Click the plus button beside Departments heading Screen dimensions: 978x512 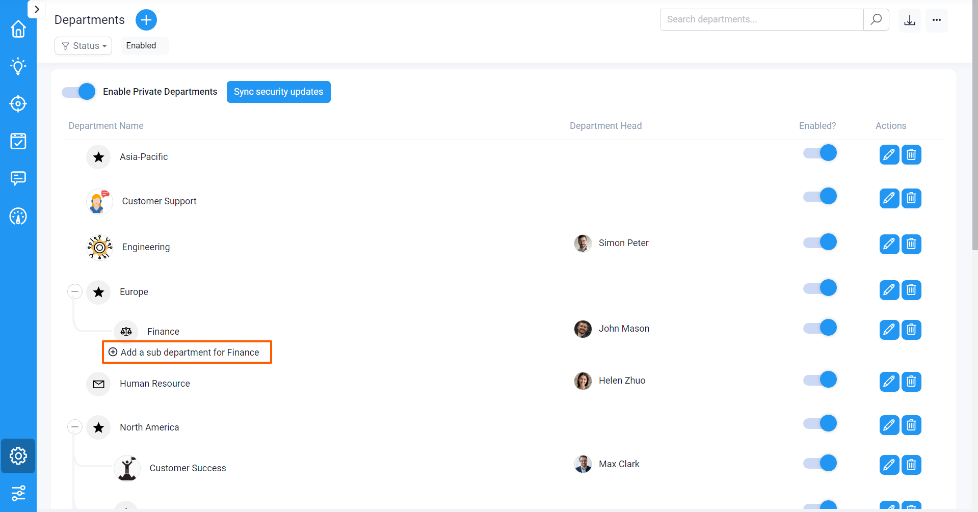[x=146, y=20]
